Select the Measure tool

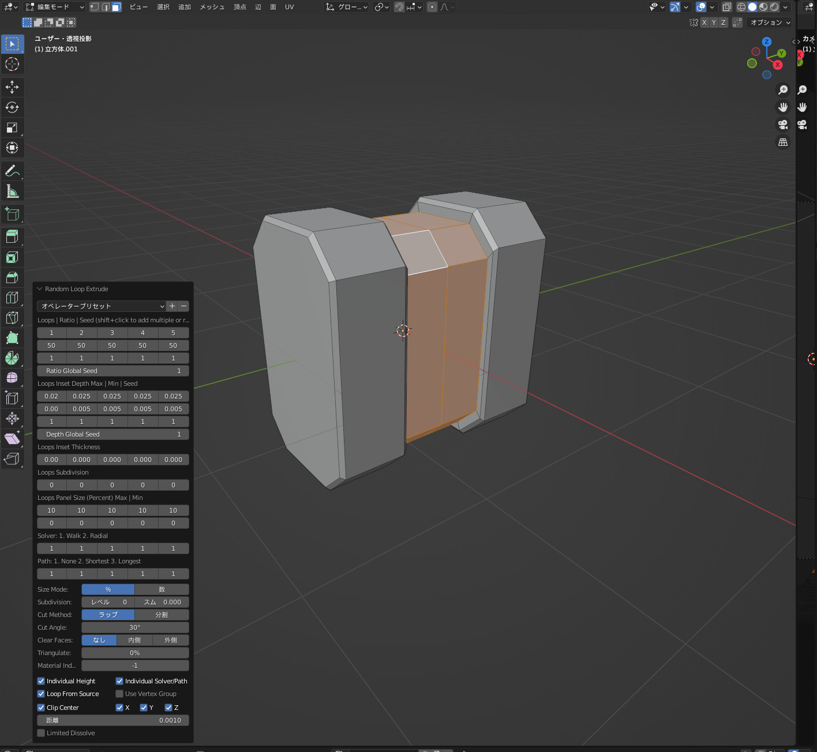coord(12,190)
